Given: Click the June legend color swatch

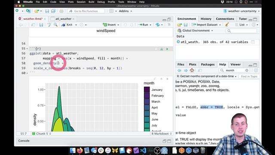Looking at the screenshot, I should coord(147,119).
